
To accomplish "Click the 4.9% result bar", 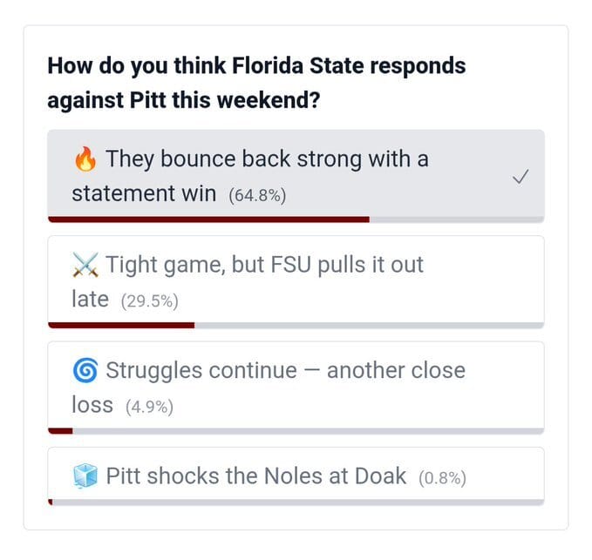I will tap(60, 430).
